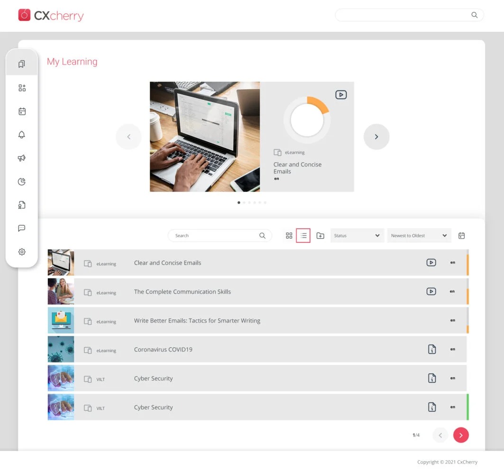Image resolution: width=504 pixels, height=474 pixels.
Task: Click eLearning type icon in Coronavirus row
Action: tap(88, 350)
